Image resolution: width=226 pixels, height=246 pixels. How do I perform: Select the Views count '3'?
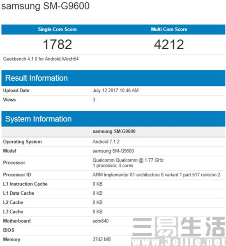[x=94, y=100]
